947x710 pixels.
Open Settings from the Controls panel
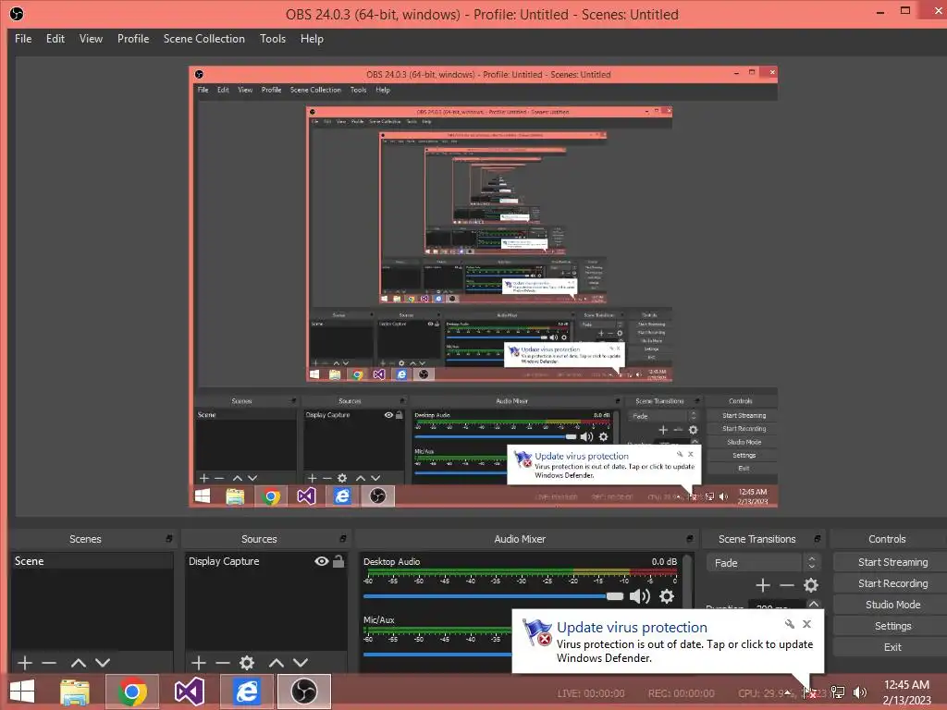point(892,626)
